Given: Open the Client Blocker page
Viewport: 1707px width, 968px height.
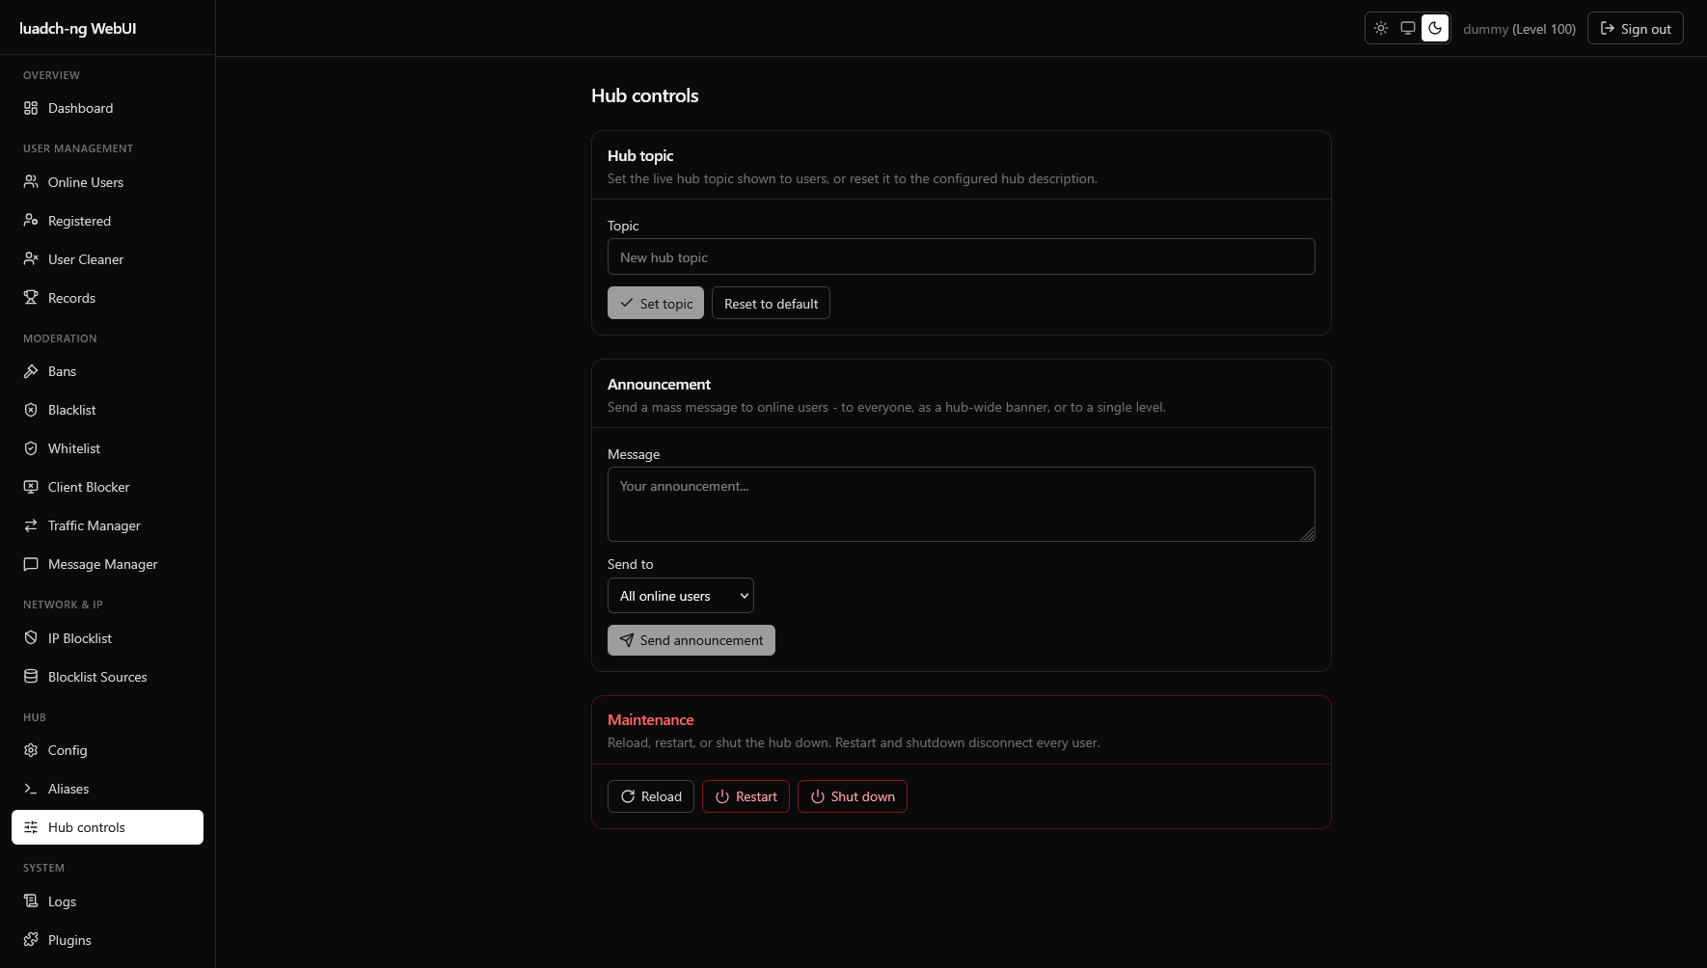Looking at the screenshot, I should [x=107, y=487].
